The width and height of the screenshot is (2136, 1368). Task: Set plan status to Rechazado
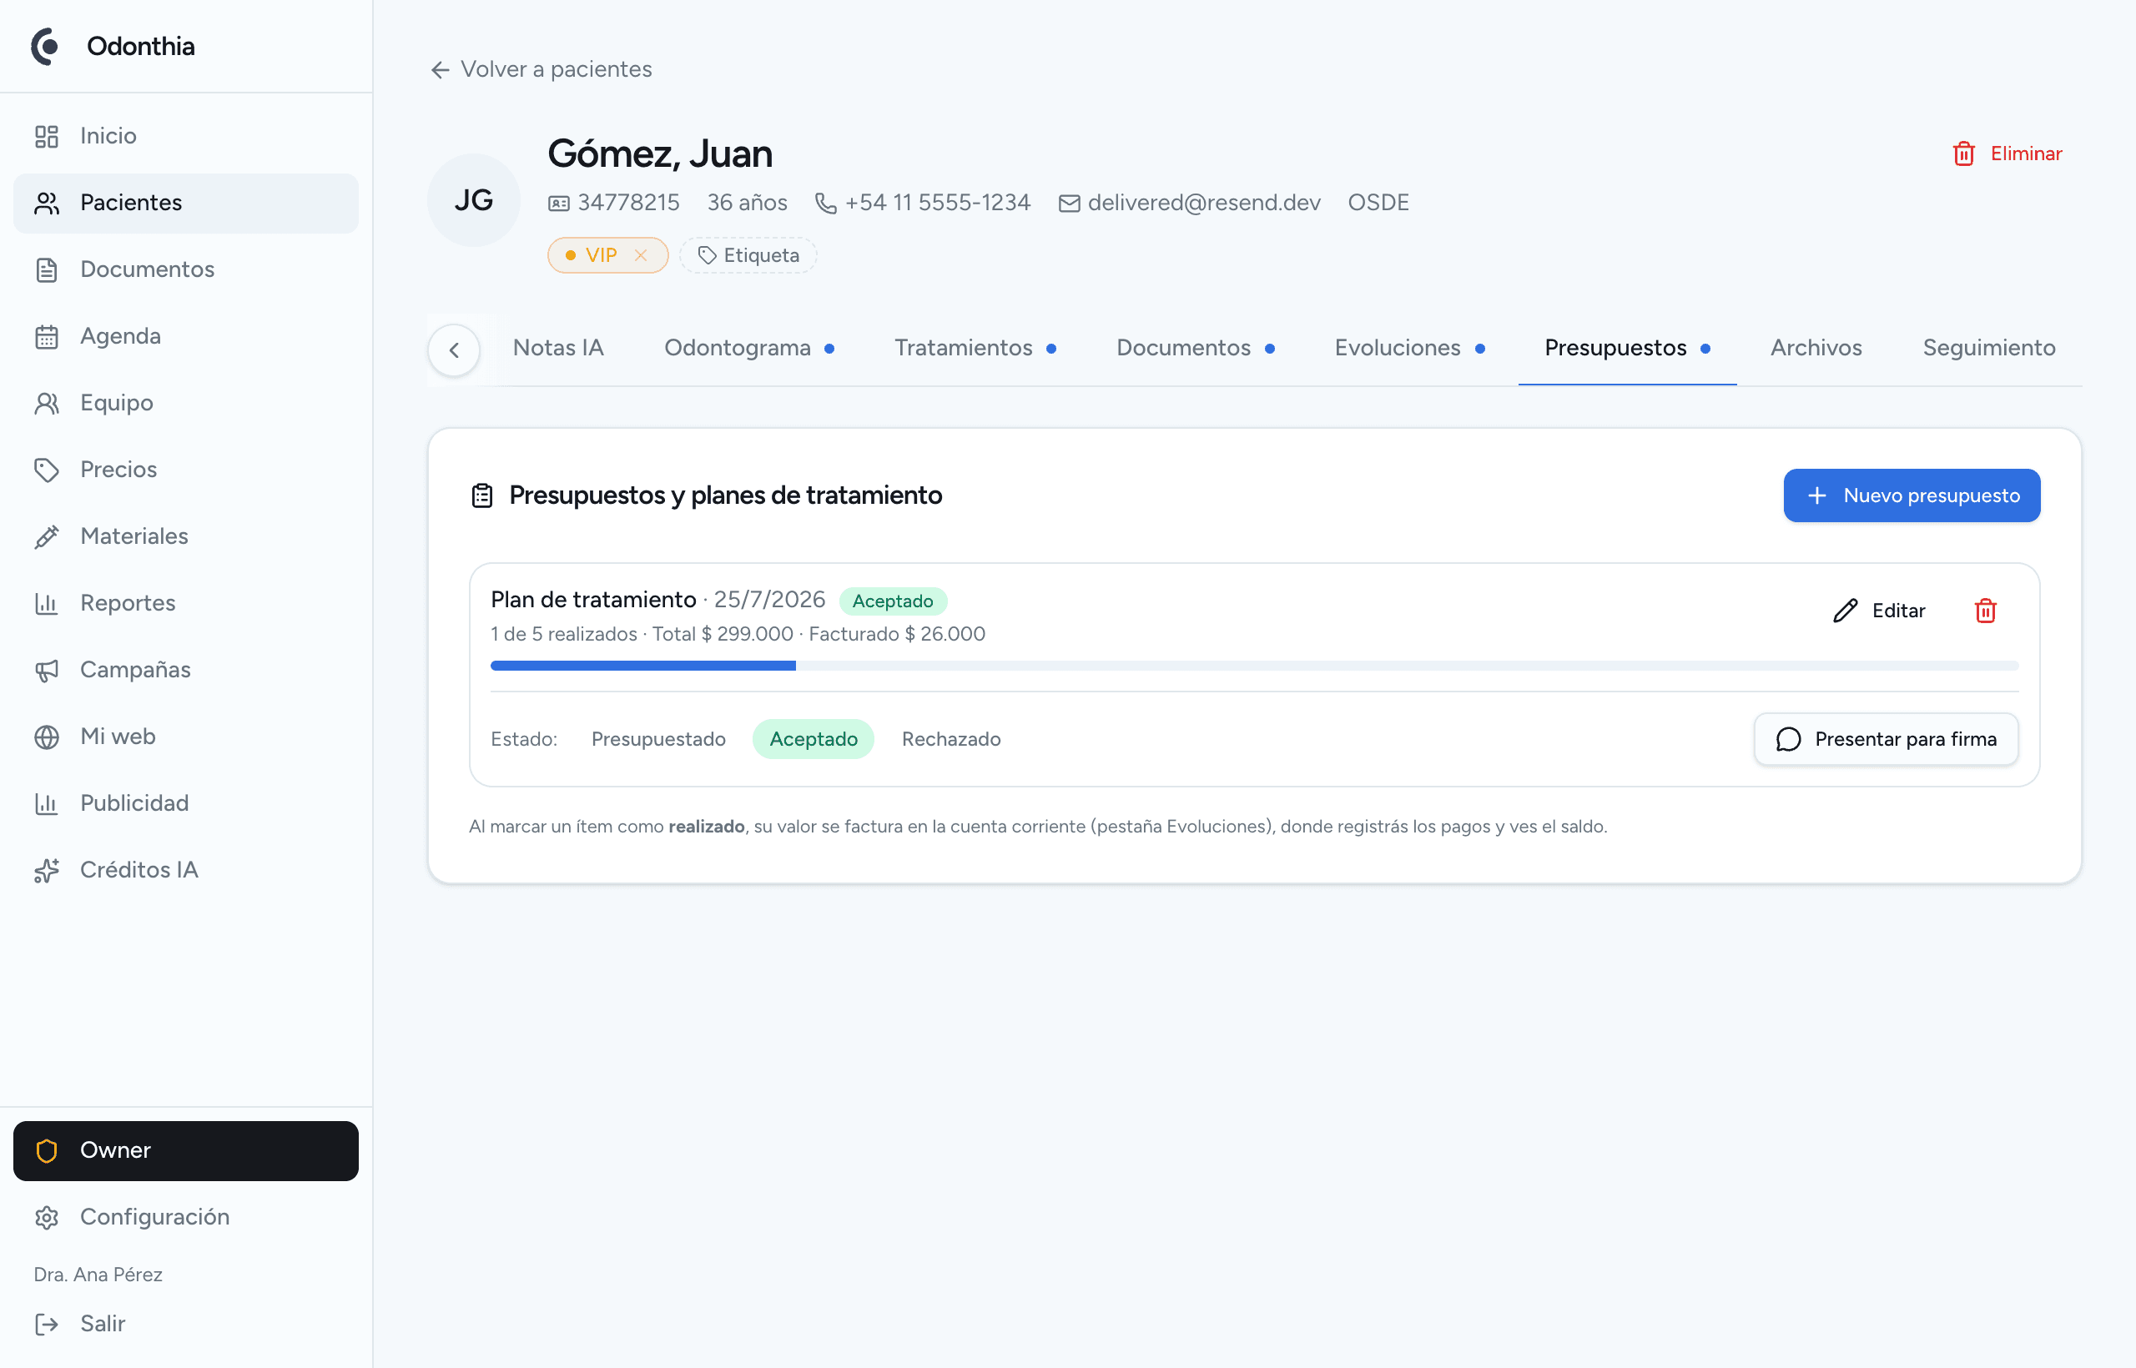point(950,739)
